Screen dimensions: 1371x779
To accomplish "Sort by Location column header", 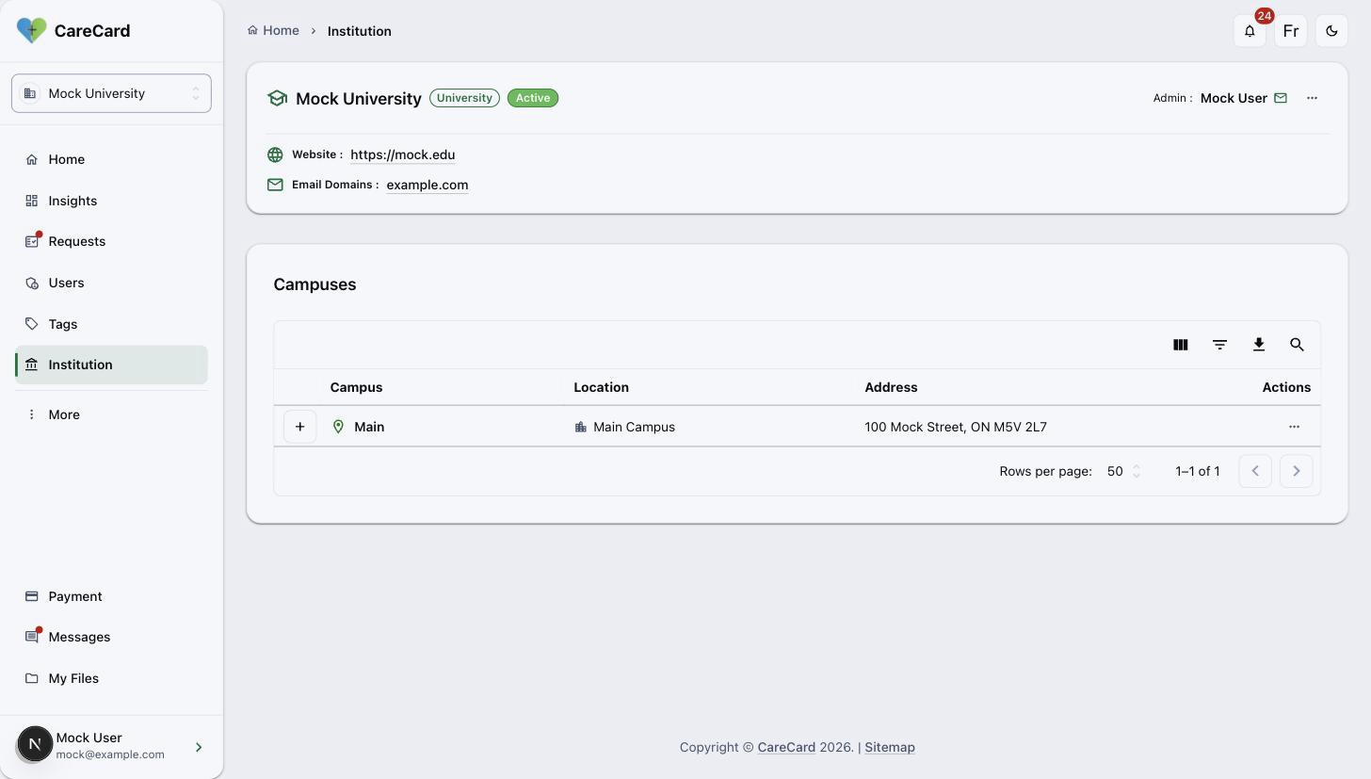I will click(601, 387).
